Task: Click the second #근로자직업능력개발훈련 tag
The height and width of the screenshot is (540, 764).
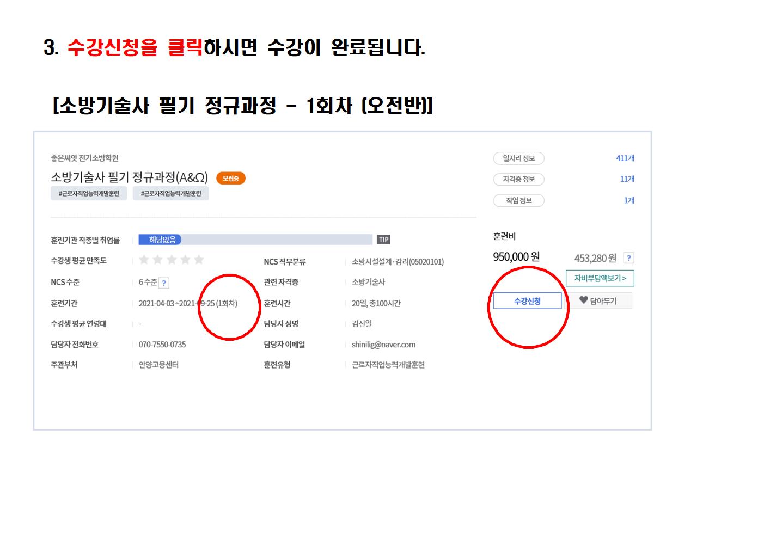Action: tap(171, 193)
